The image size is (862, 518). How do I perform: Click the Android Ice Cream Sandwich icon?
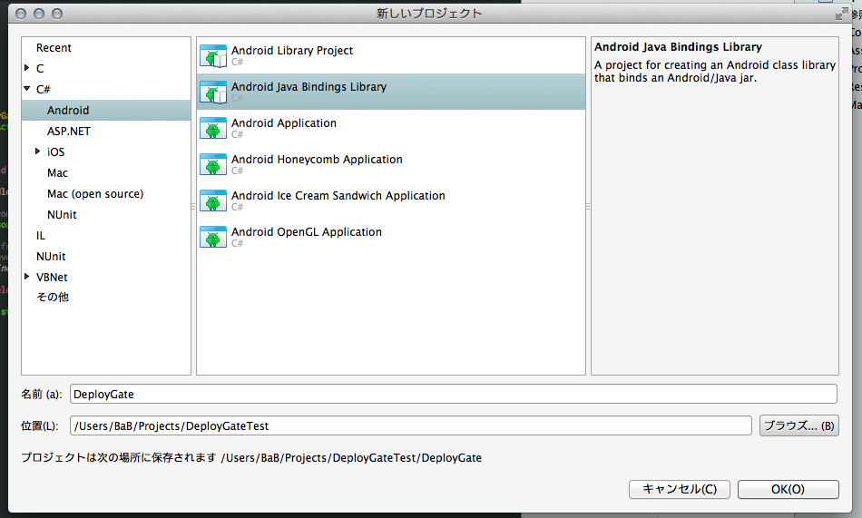click(213, 201)
